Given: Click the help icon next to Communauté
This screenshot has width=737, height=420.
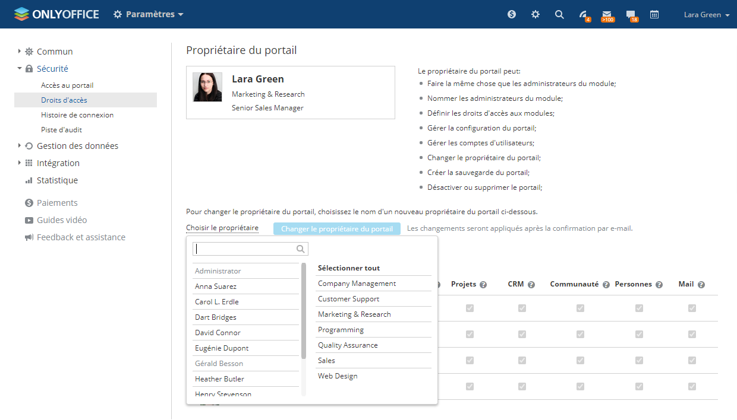Looking at the screenshot, I should 606,285.
